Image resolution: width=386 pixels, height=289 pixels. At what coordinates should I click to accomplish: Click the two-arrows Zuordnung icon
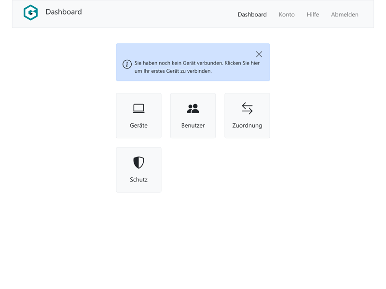point(247,108)
